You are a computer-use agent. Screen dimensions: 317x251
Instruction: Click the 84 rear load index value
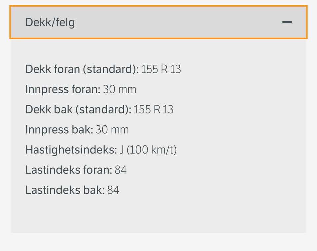(x=113, y=190)
